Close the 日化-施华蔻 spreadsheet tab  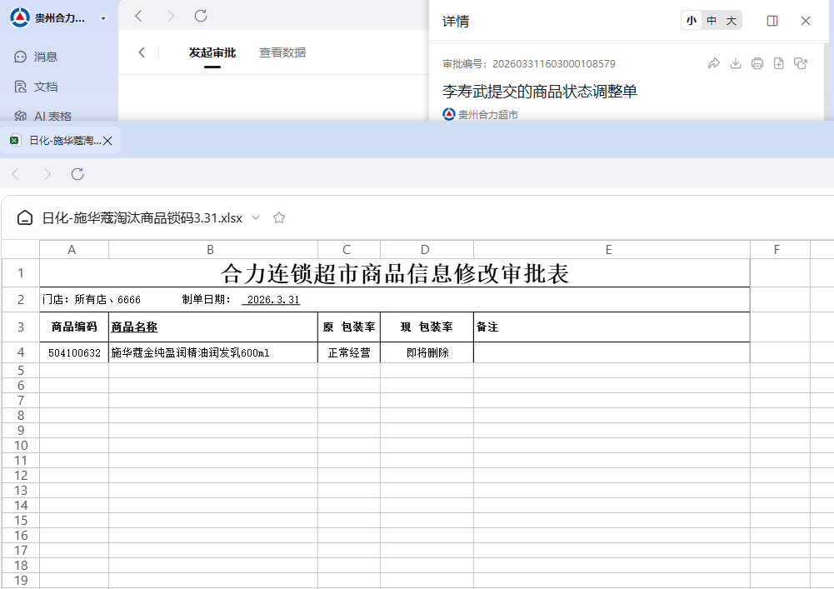point(107,141)
